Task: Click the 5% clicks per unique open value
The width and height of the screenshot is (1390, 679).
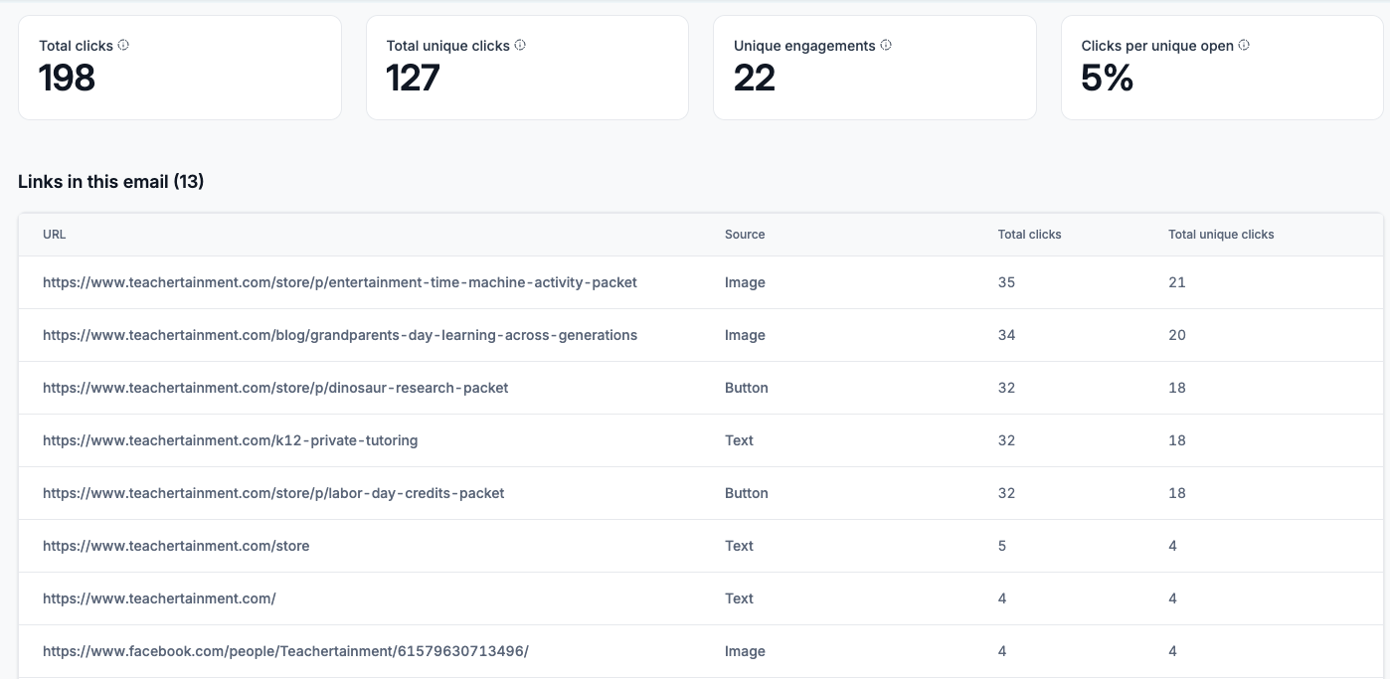Action: point(1108,78)
